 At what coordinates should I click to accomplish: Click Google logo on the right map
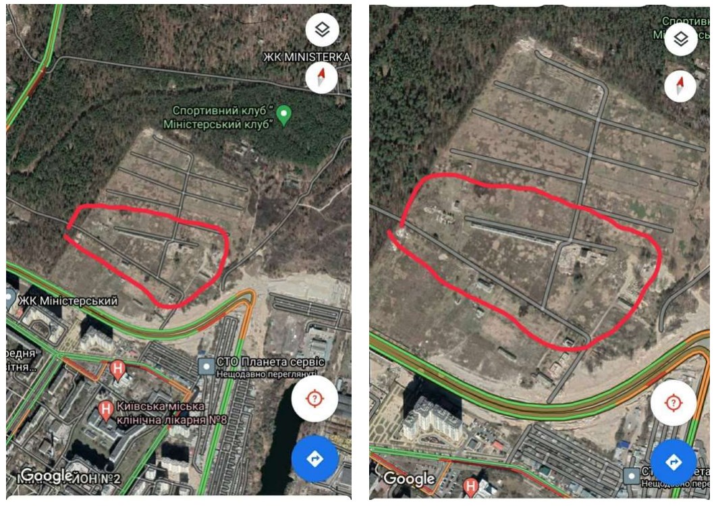coord(409,478)
